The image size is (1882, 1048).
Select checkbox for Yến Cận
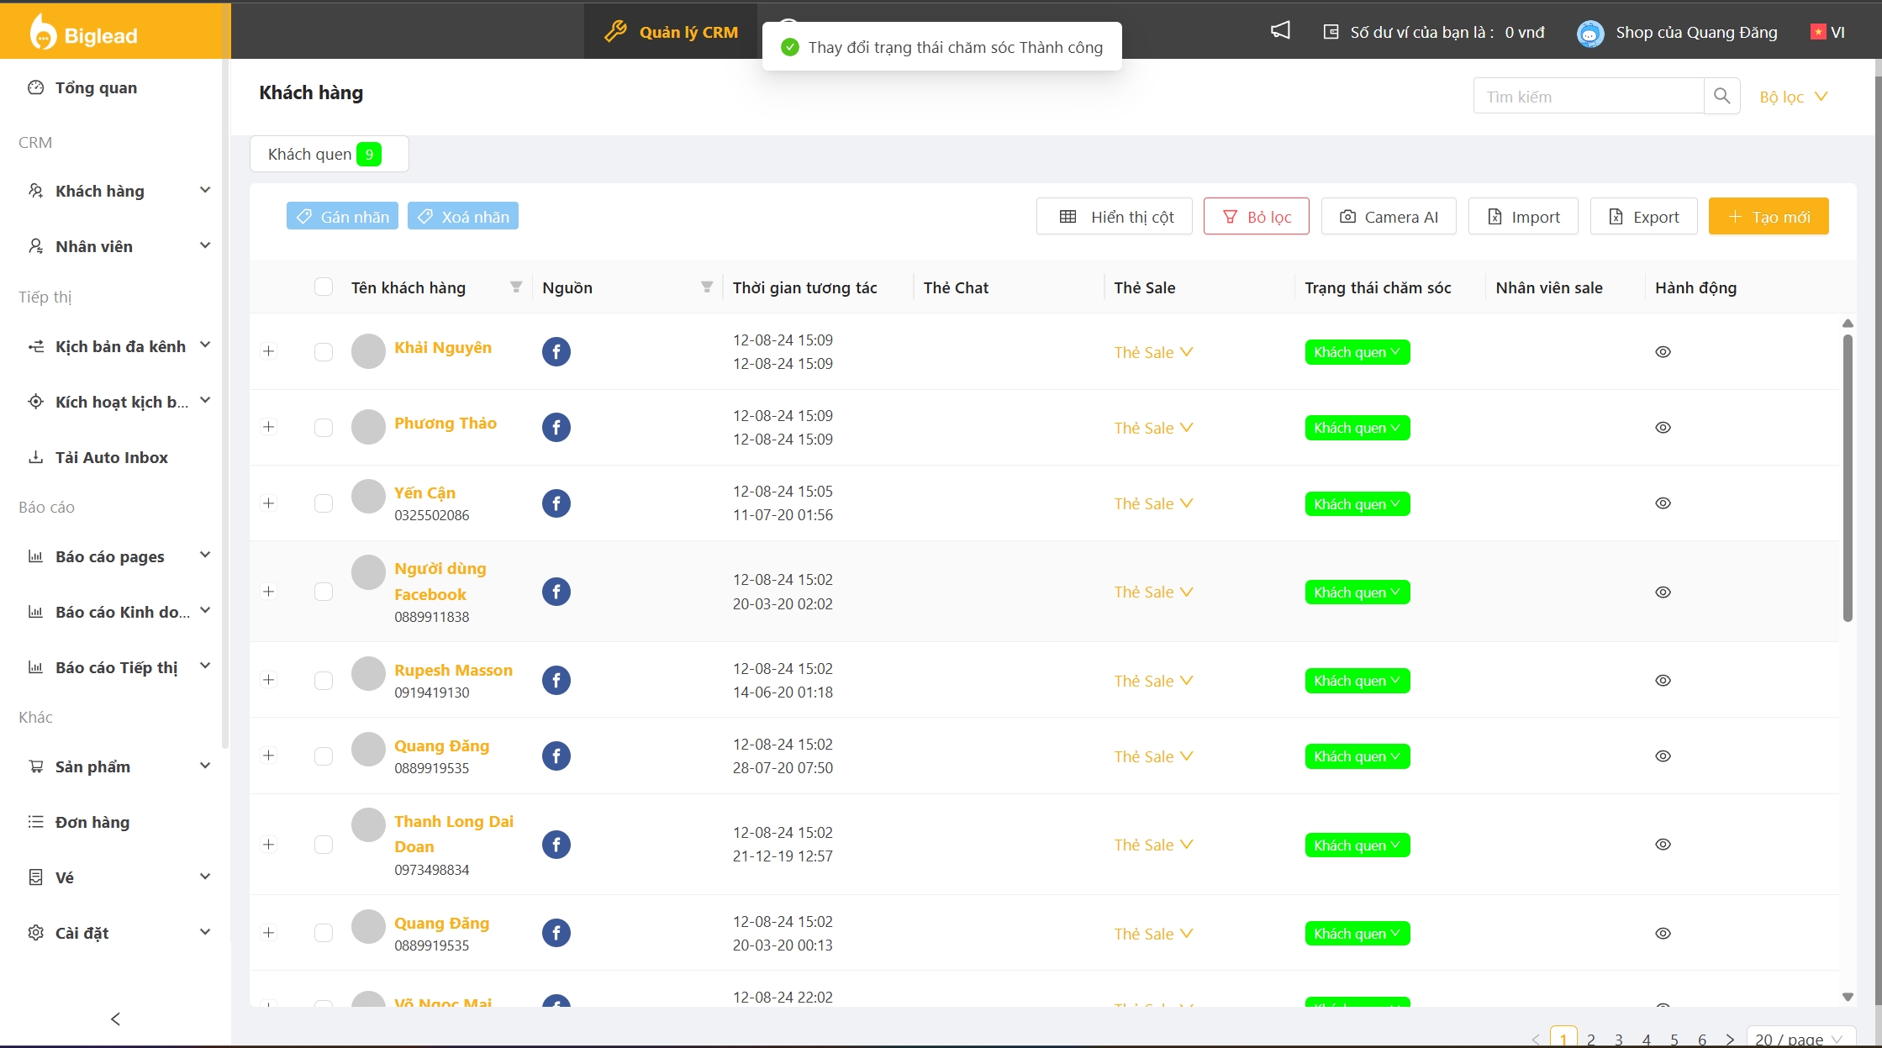(324, 503)
